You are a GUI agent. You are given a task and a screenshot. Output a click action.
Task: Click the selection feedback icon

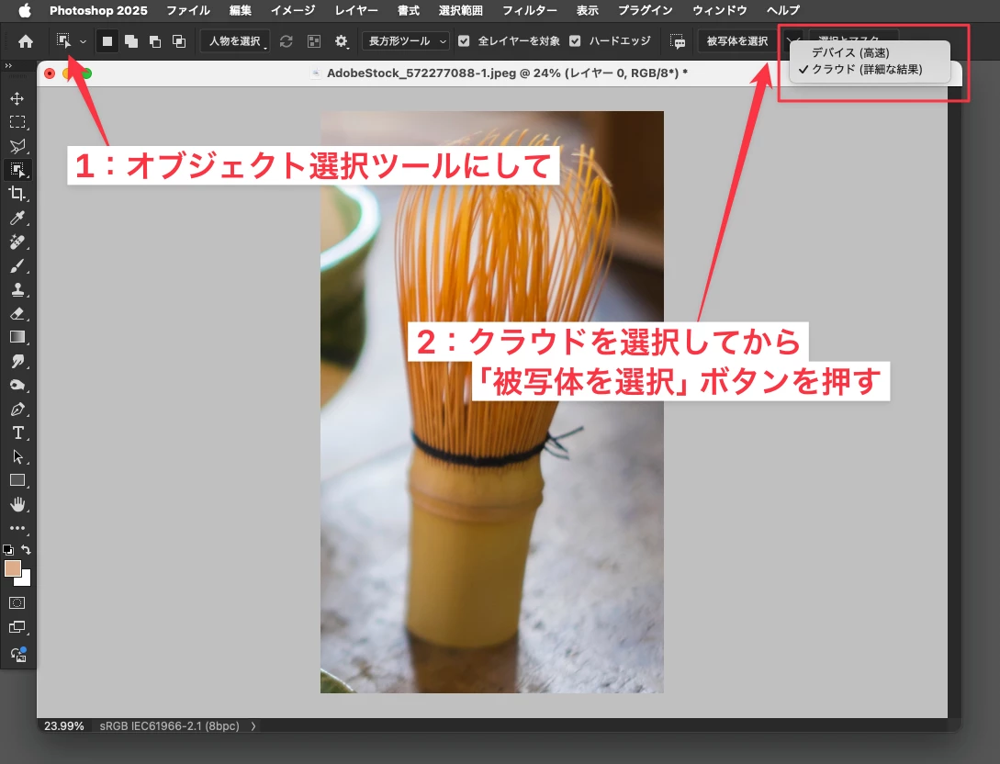tap(678, 41)
